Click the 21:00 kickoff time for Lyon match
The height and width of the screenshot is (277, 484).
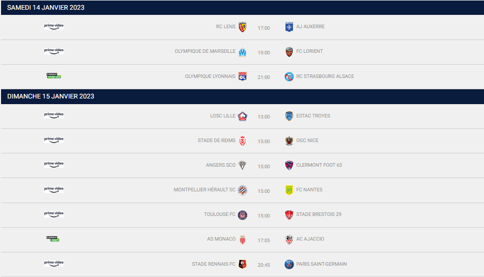pos(264,77)
